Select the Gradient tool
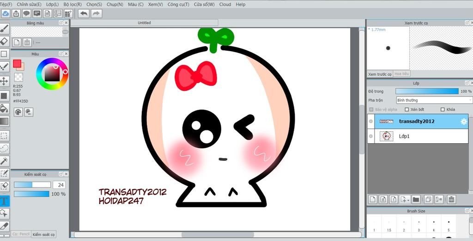 tap(4, 121)
